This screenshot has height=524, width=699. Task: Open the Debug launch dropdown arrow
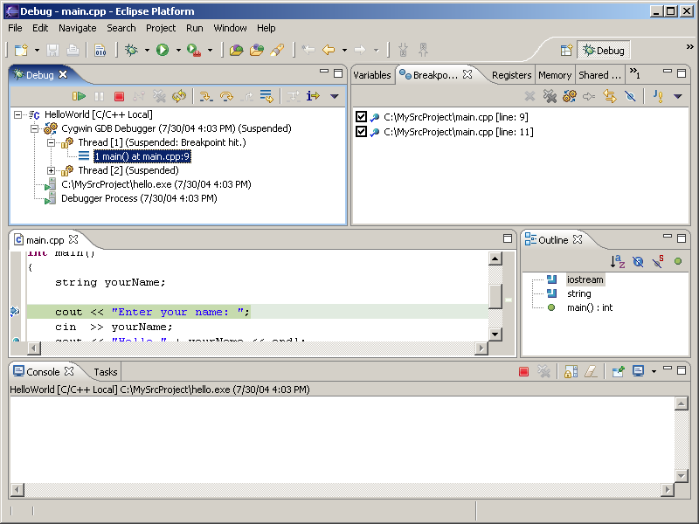pyautogui.click(x=147, y=51)
